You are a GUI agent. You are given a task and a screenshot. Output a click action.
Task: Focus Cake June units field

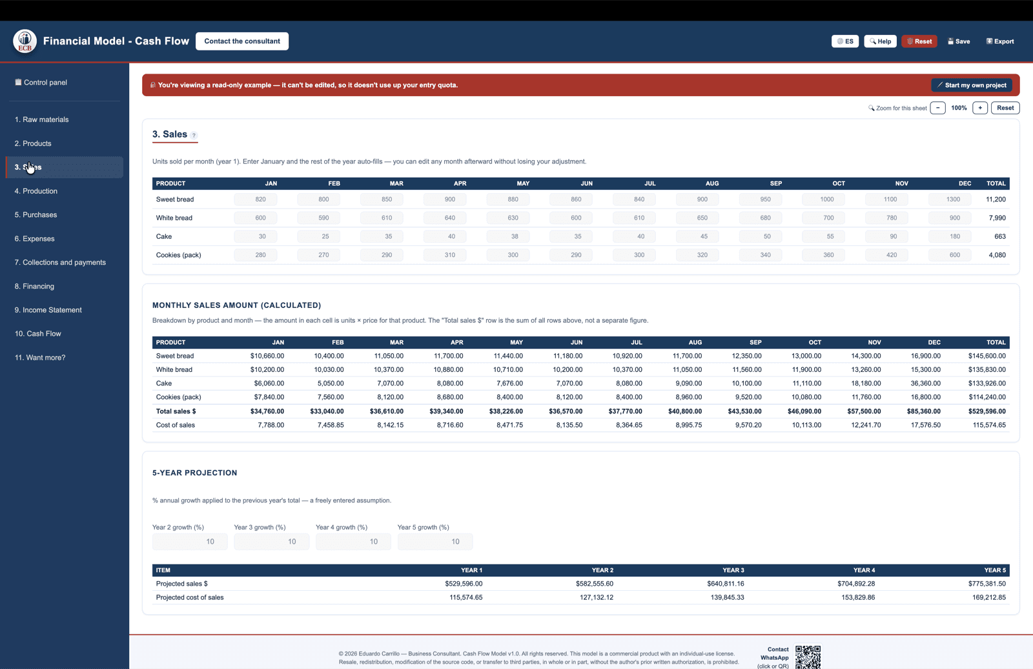click(571, 236)
